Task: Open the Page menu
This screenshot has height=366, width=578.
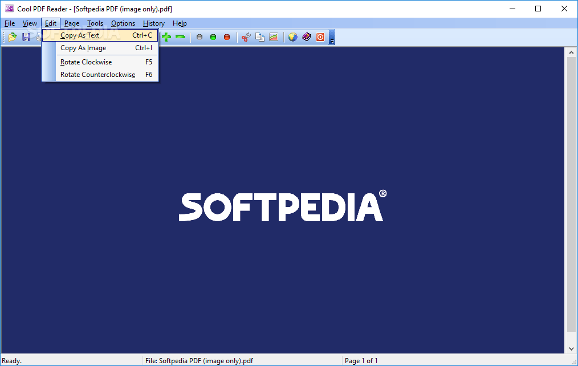Action: pos(72,23)
